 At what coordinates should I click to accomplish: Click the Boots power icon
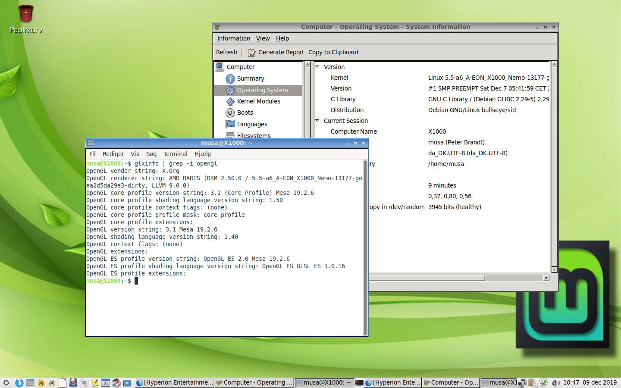(x=230, y=113)
